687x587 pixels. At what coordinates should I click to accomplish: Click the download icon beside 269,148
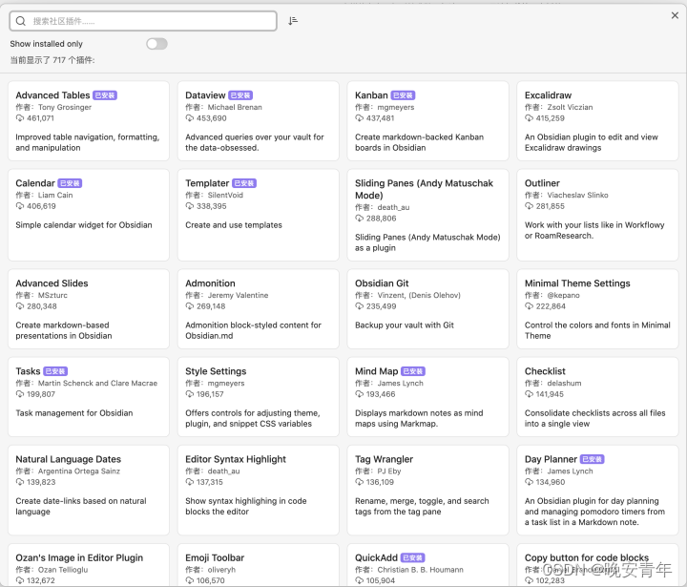click(189, 306)
